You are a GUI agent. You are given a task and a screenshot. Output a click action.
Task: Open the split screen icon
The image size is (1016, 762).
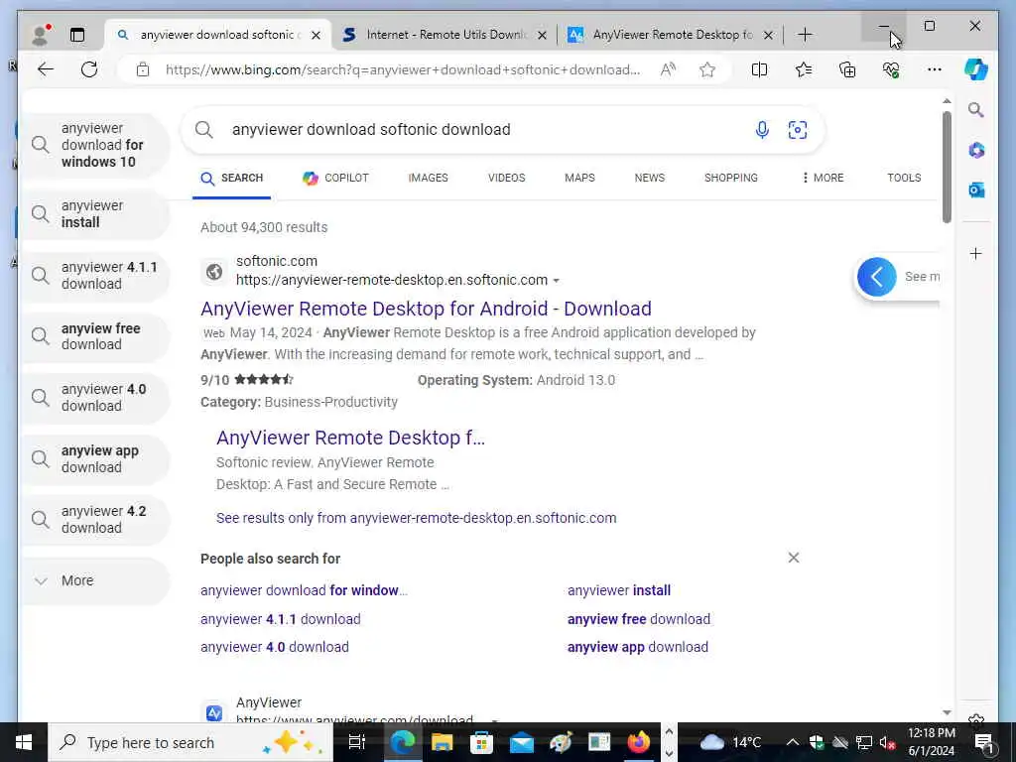[759, 69]
